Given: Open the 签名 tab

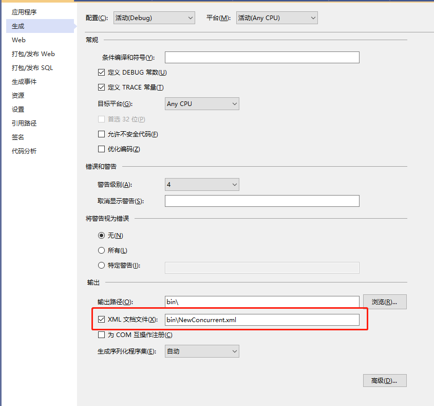Looking at the screenshot, I should pos(18,137).
